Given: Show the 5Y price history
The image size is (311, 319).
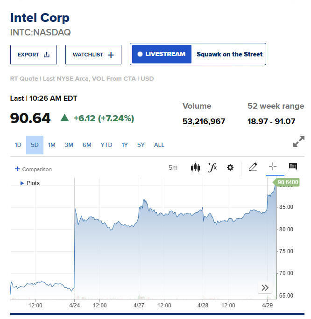Looking at the screenshot, I should [x=141, y=145].
